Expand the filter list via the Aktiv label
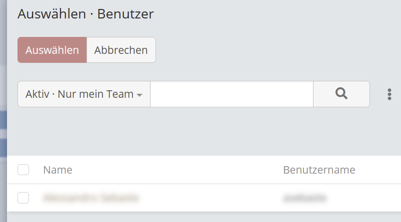Screen dimensions: 401x222 coord(37,94)
